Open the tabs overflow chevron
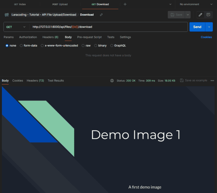The height and width of the screenshot is (193, 217). click(170, 4)
